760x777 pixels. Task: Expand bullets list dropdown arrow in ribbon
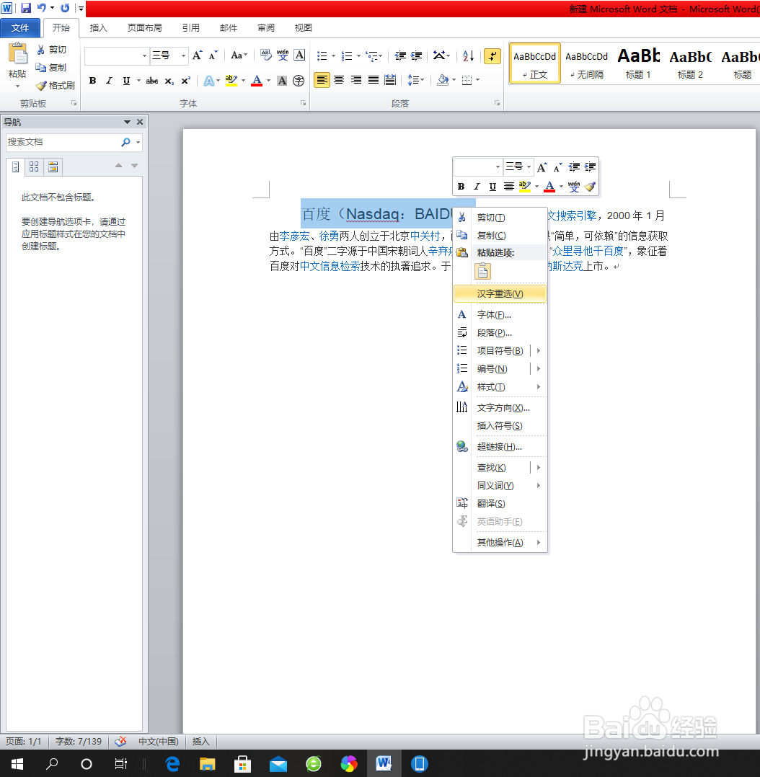(x=333, y=56)
